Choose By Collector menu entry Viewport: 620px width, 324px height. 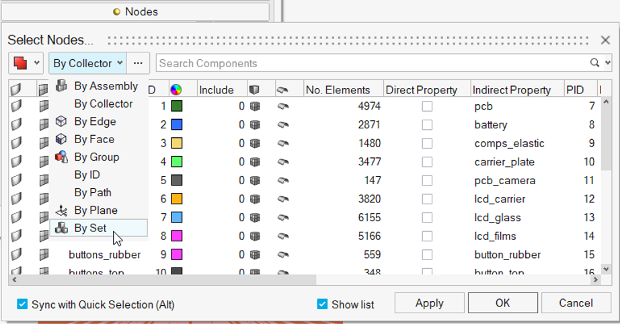click(x=98, y=104)
